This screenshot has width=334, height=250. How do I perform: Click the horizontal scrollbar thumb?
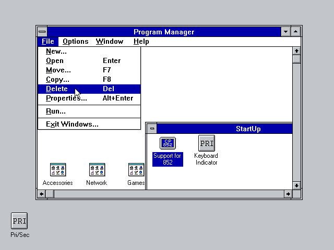click(50, 194)
